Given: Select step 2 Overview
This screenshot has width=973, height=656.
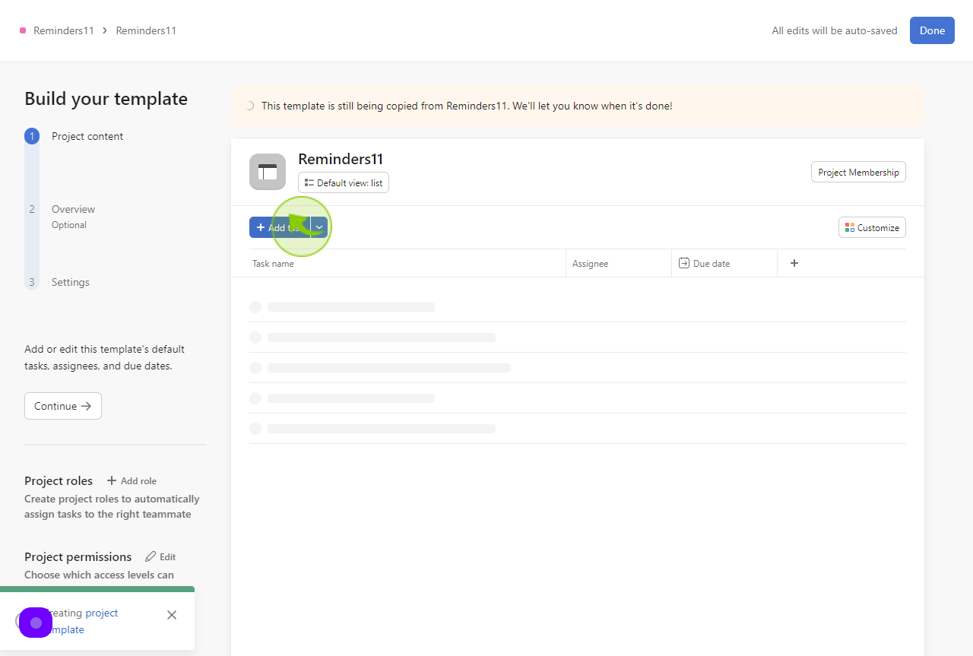Looking at the screenshot, I should click(x=73, y=209).
